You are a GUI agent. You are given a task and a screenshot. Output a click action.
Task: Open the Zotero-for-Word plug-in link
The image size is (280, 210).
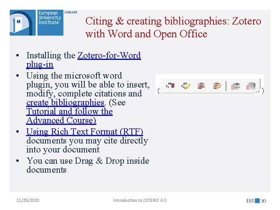click(84, 60)
